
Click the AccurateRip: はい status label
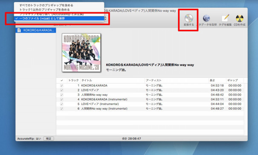tap(29, 138)
